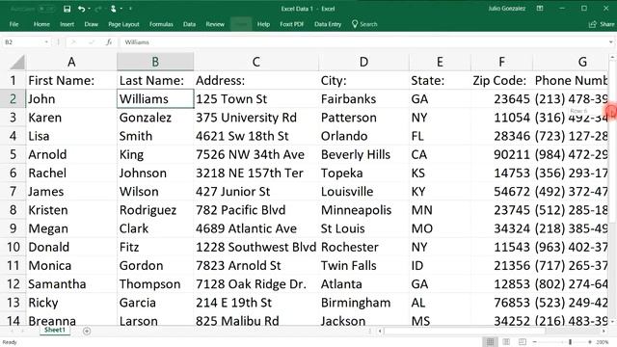617x347 pixels.
Task: Select column D header
Action: (363, 62)
